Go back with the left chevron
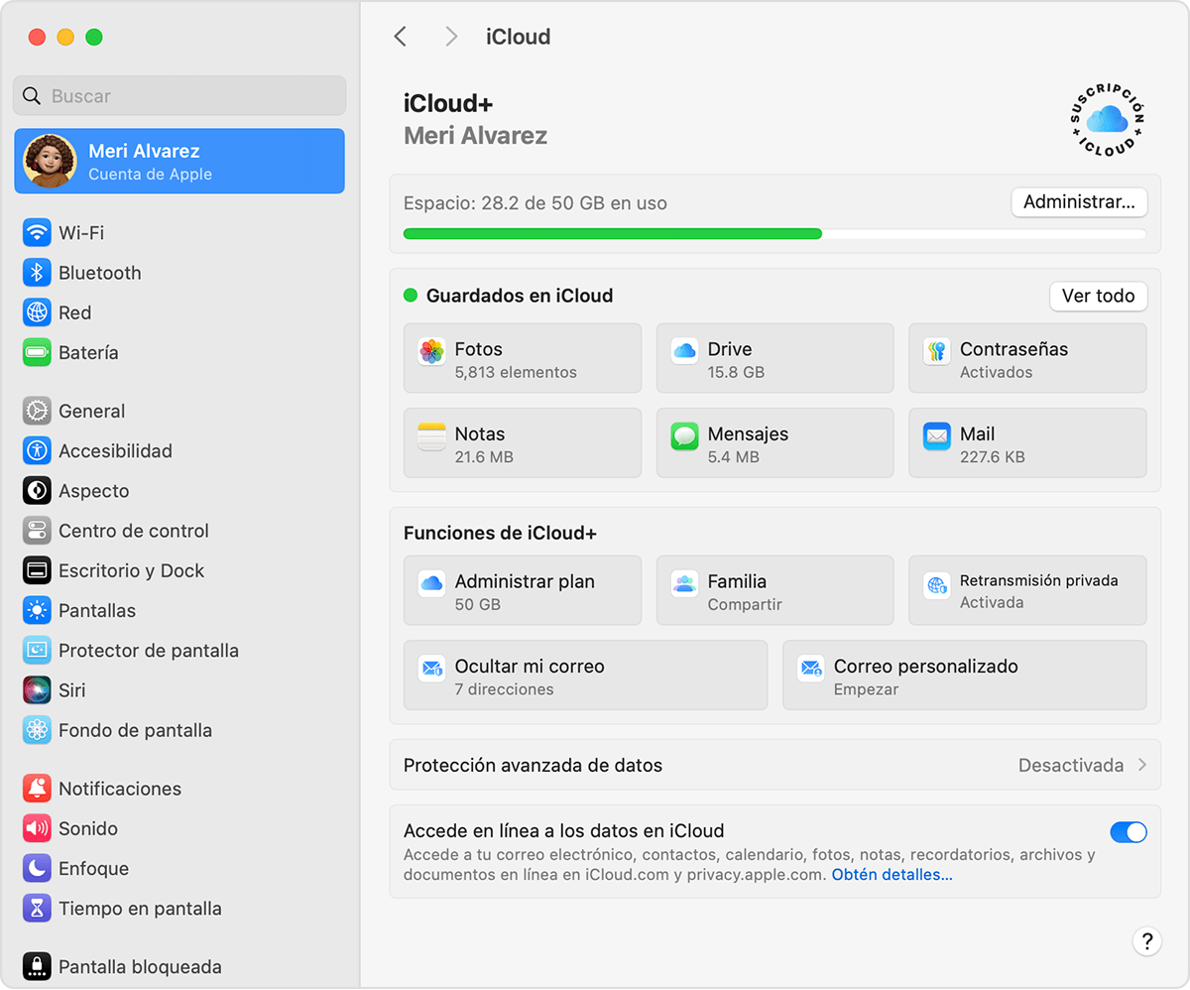Image resolution: width=1190 pixels, height=990 pixels. point(401,37)
